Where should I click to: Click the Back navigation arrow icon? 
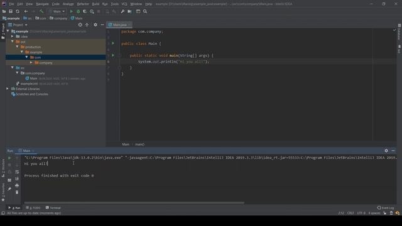[26, 11]
